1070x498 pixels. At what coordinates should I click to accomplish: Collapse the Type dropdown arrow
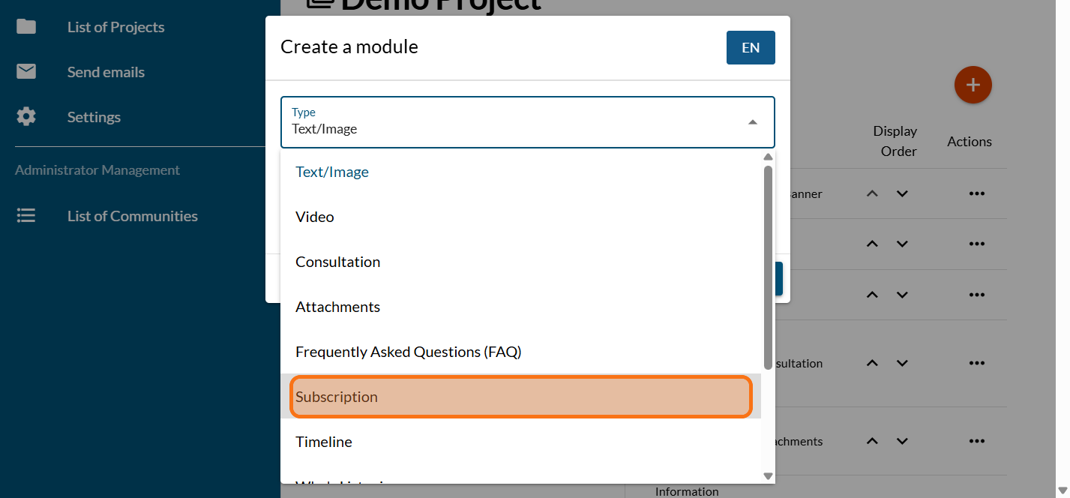pyautogui.click(x=752, y=122)
